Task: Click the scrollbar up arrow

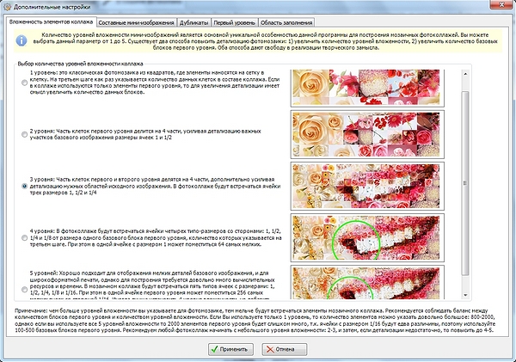Action: (465, 74)
